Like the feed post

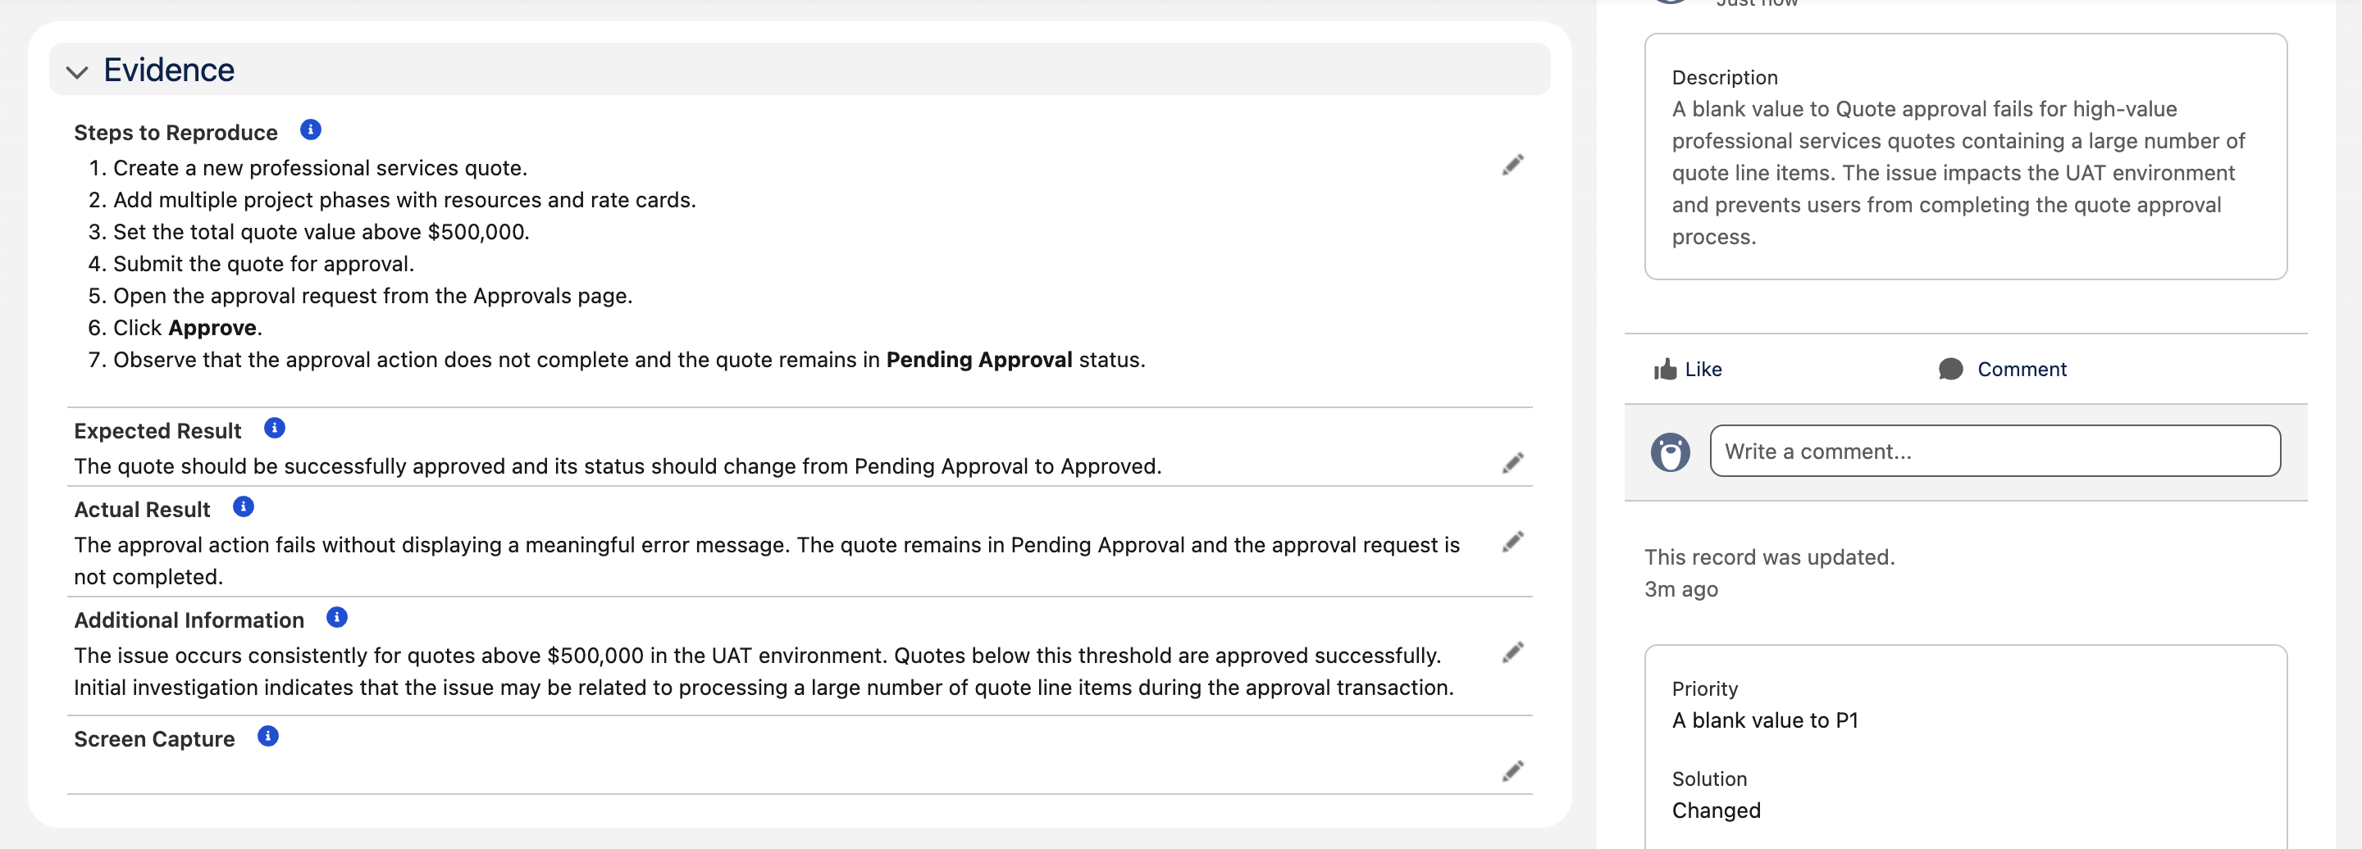click(x=1688, y=369)
